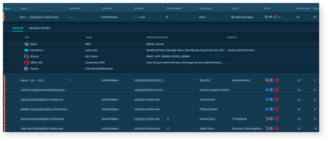Sort by the Domain column header
The width and height of the screenshot is (328, 141).
(139, 9)
